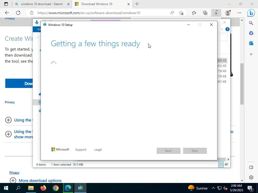The image size is (258, 193).
Task: Open network status tray icon
Action: tap(219, 188)
